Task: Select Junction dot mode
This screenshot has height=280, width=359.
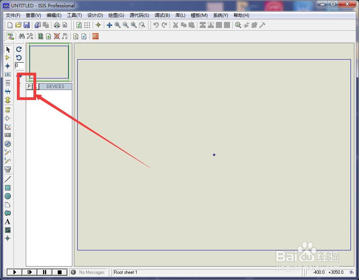Action: coord(8,66)
